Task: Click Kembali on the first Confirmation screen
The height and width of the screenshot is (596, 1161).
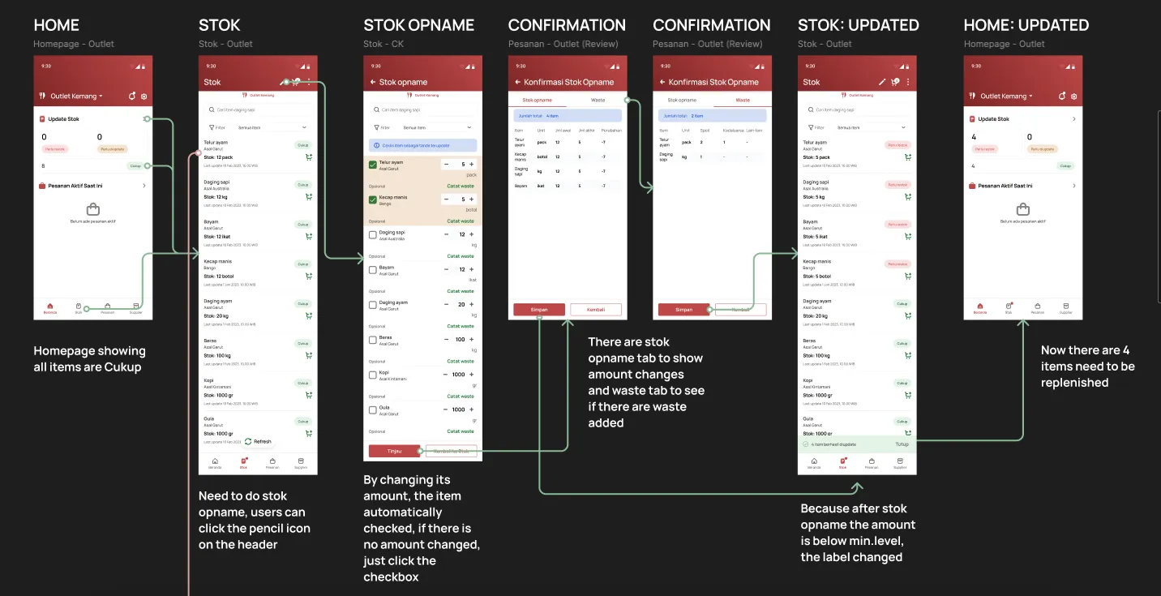Action: (x=596, y=310)
